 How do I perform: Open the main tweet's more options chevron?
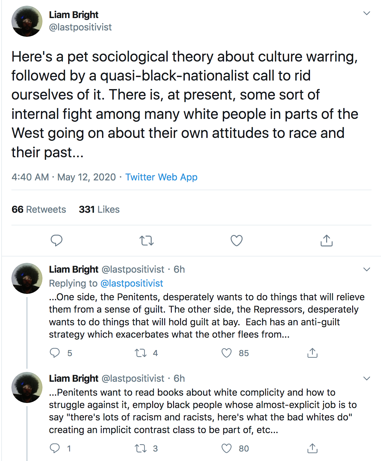367,13
